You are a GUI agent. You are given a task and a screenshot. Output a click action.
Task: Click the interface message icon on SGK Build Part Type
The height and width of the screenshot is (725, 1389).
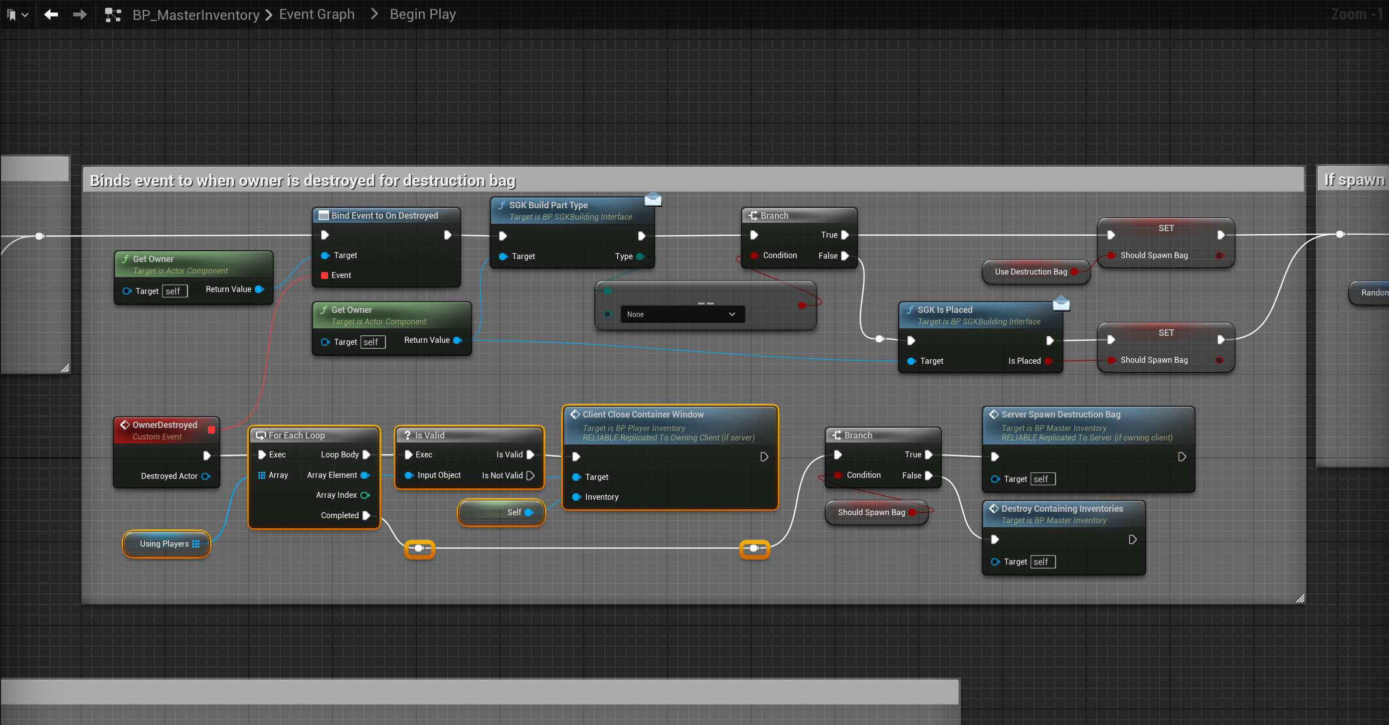(653, 199)
